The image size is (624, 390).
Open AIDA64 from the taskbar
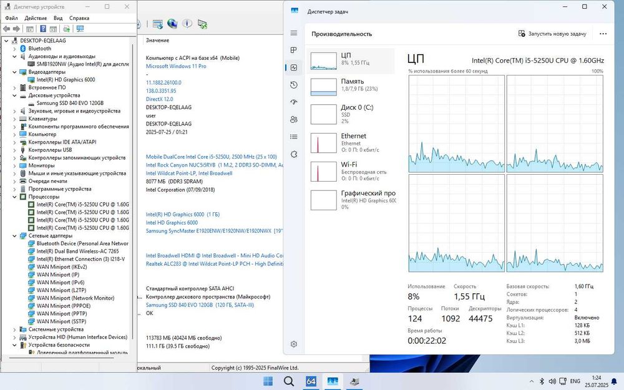[x=311, y=381]
